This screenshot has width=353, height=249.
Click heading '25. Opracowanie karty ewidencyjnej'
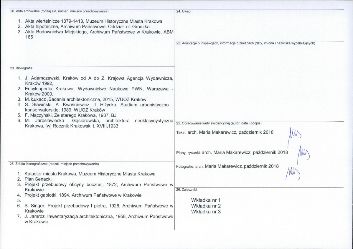click(219, 123)
